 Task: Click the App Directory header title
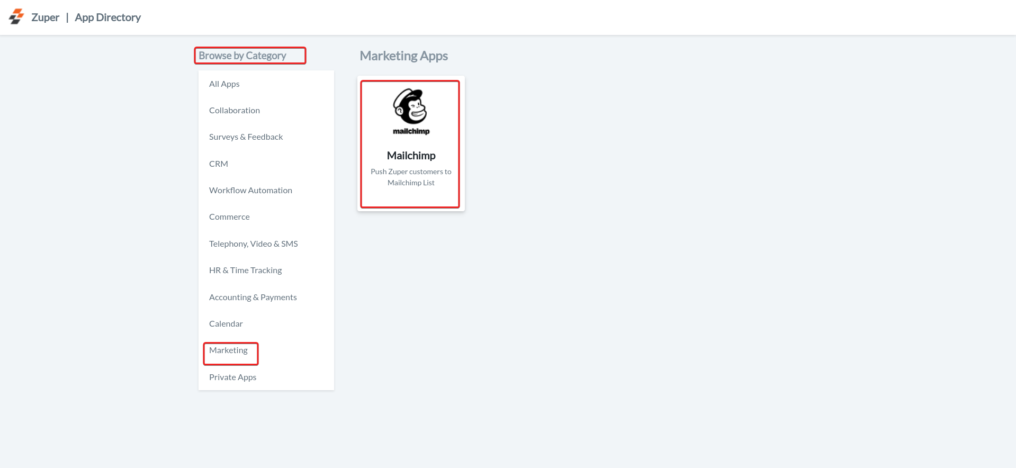coord(107,17)
